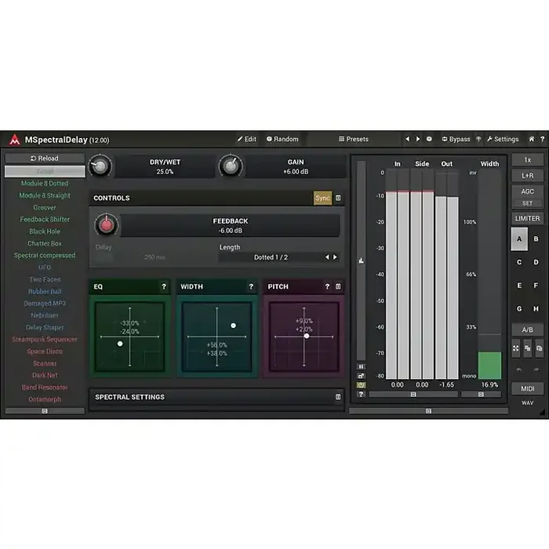Click the four-arrow icon below A/B

pyautogui.click(x=516, y=348)
